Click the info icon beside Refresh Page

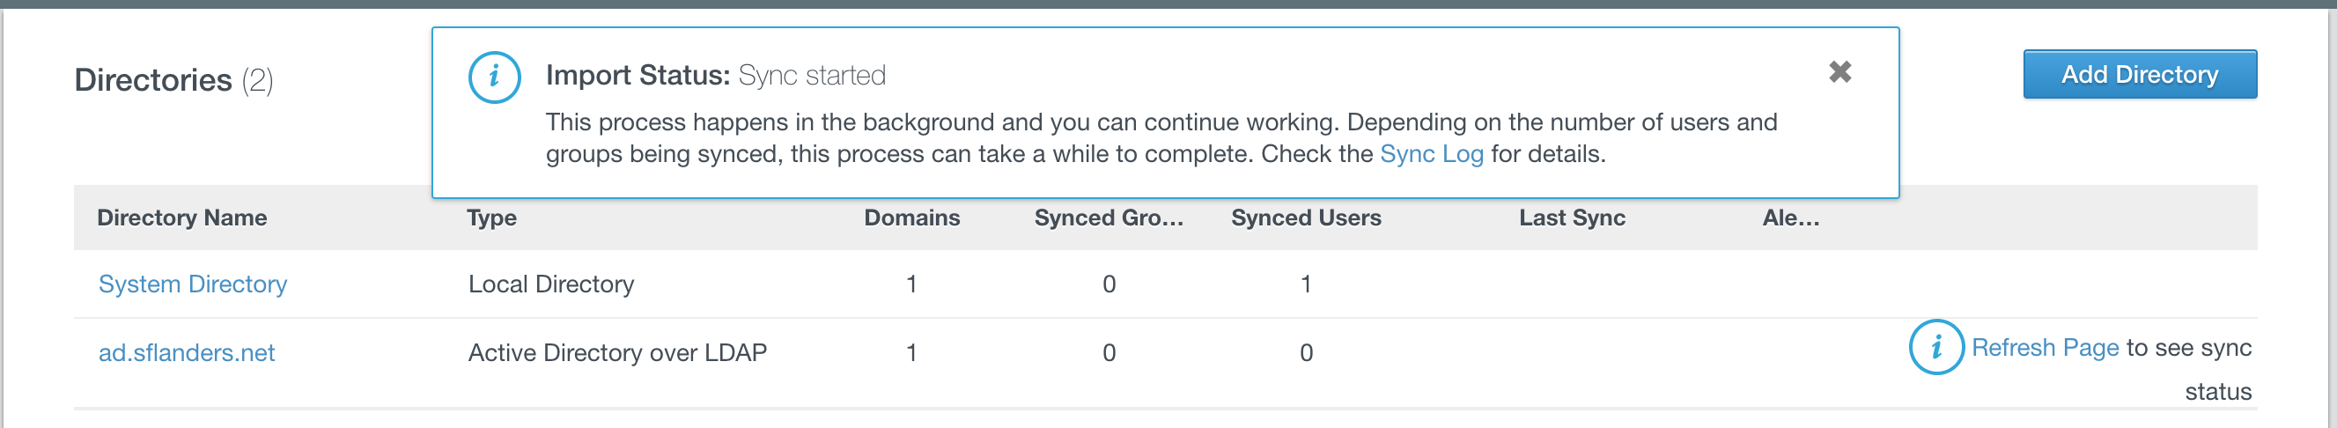[x=1935, y=347]
